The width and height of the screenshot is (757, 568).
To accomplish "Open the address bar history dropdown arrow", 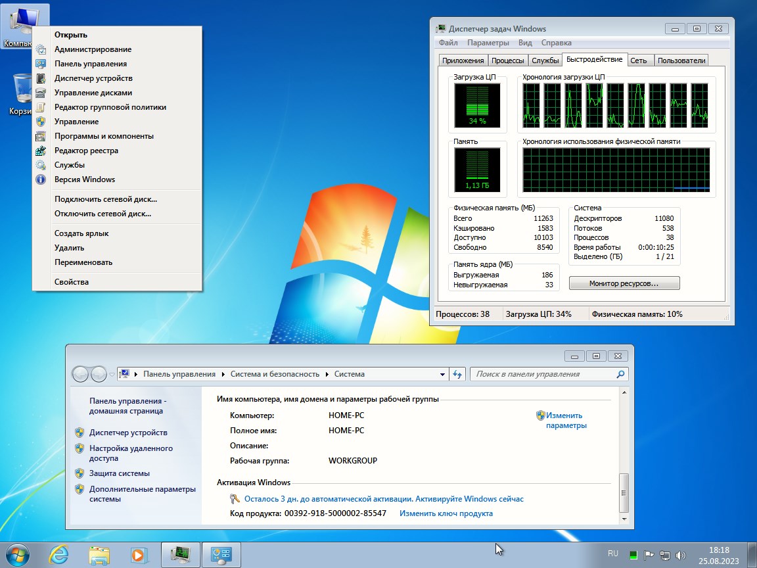I will click(x=442, y=374).
